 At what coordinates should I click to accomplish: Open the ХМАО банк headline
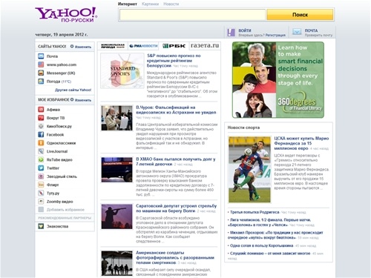click(x=176, y=162)
